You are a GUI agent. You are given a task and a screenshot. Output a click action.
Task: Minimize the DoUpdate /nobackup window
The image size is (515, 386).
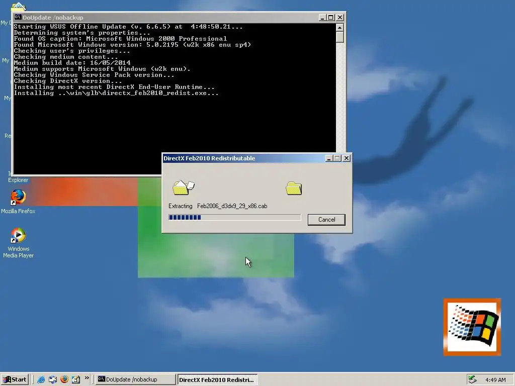point(322,18)
